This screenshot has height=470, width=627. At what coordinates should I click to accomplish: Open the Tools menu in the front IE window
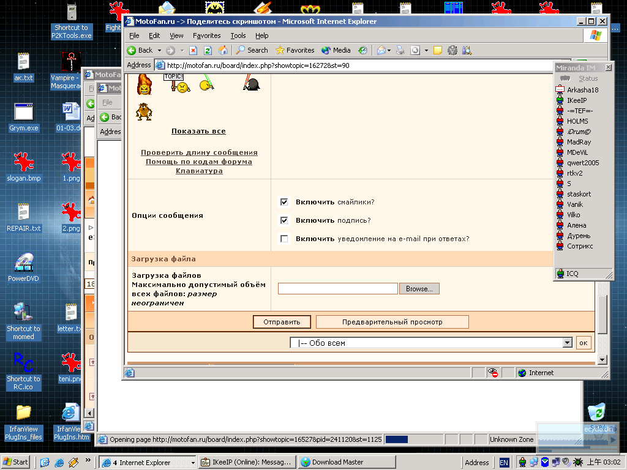point(238,35)
